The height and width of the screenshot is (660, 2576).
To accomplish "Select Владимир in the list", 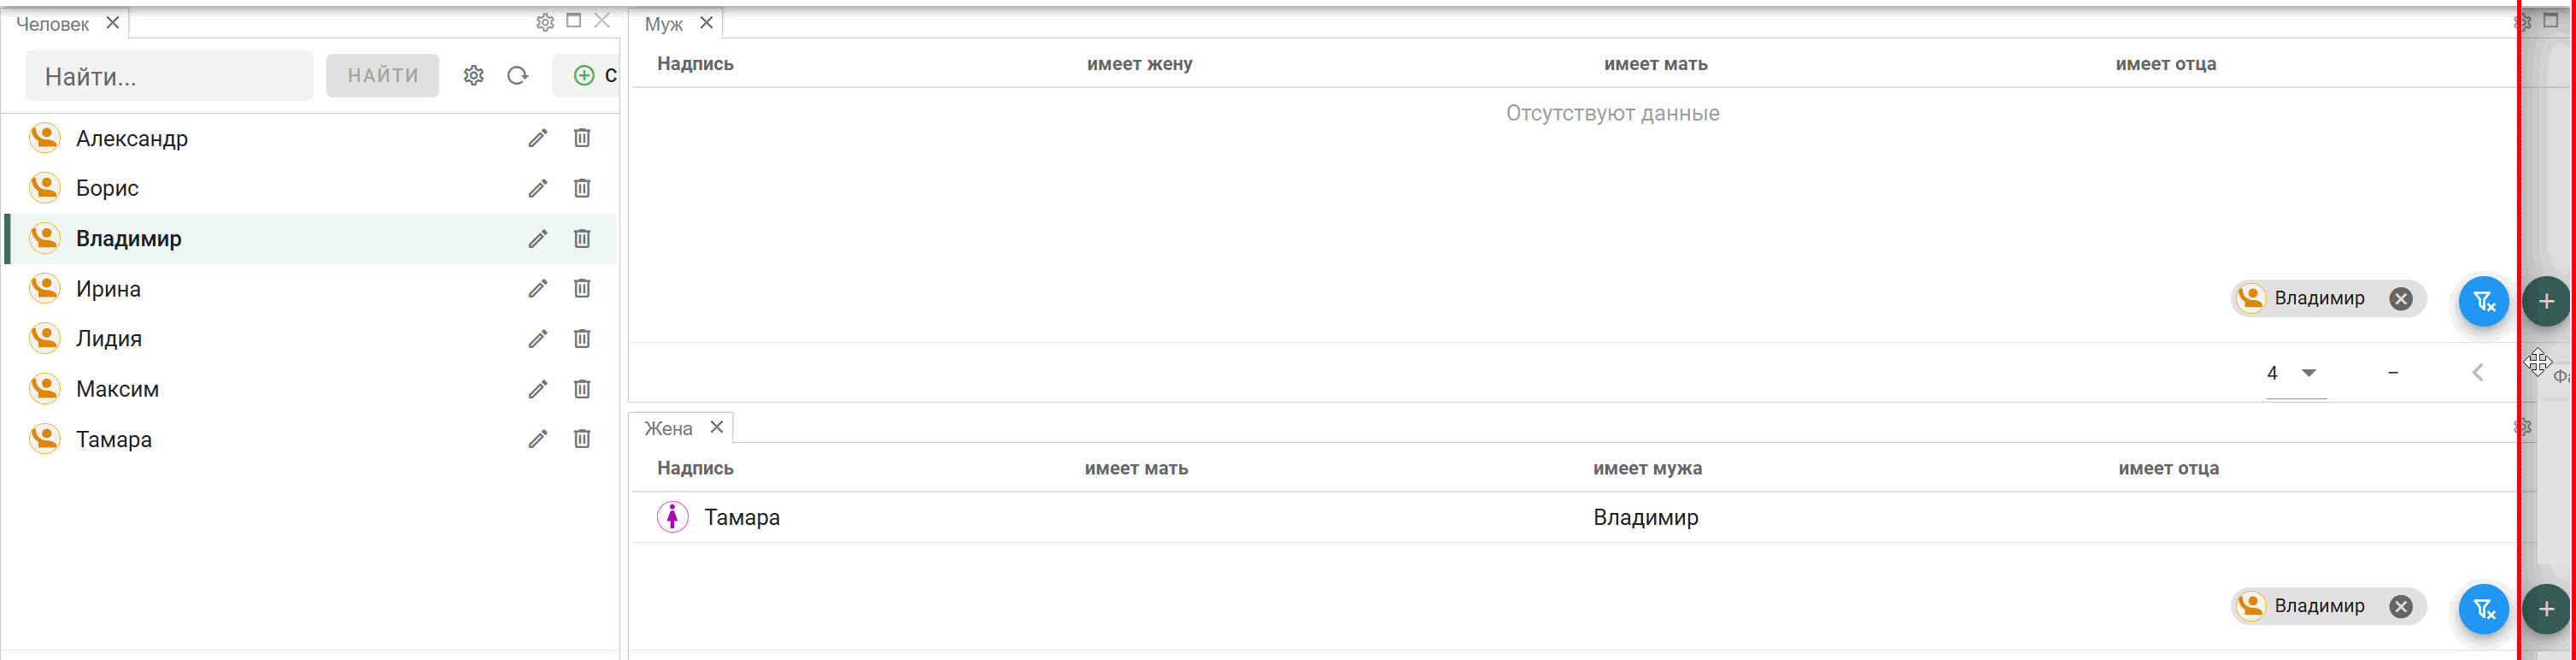I will [310, 238].
